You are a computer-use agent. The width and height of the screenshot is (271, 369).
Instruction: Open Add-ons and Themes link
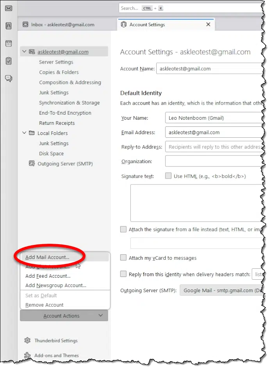(x=57, y=355)
